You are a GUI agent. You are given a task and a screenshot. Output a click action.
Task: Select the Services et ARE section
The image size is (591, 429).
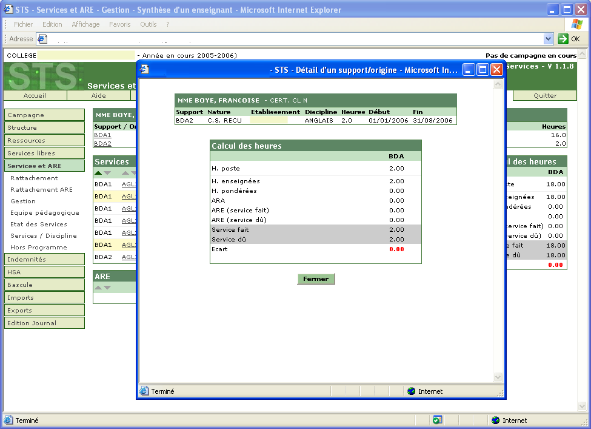[44, 166]
